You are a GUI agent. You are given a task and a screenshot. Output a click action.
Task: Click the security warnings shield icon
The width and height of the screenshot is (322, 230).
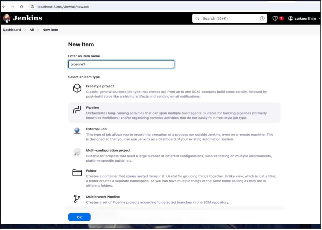[275, 18]
